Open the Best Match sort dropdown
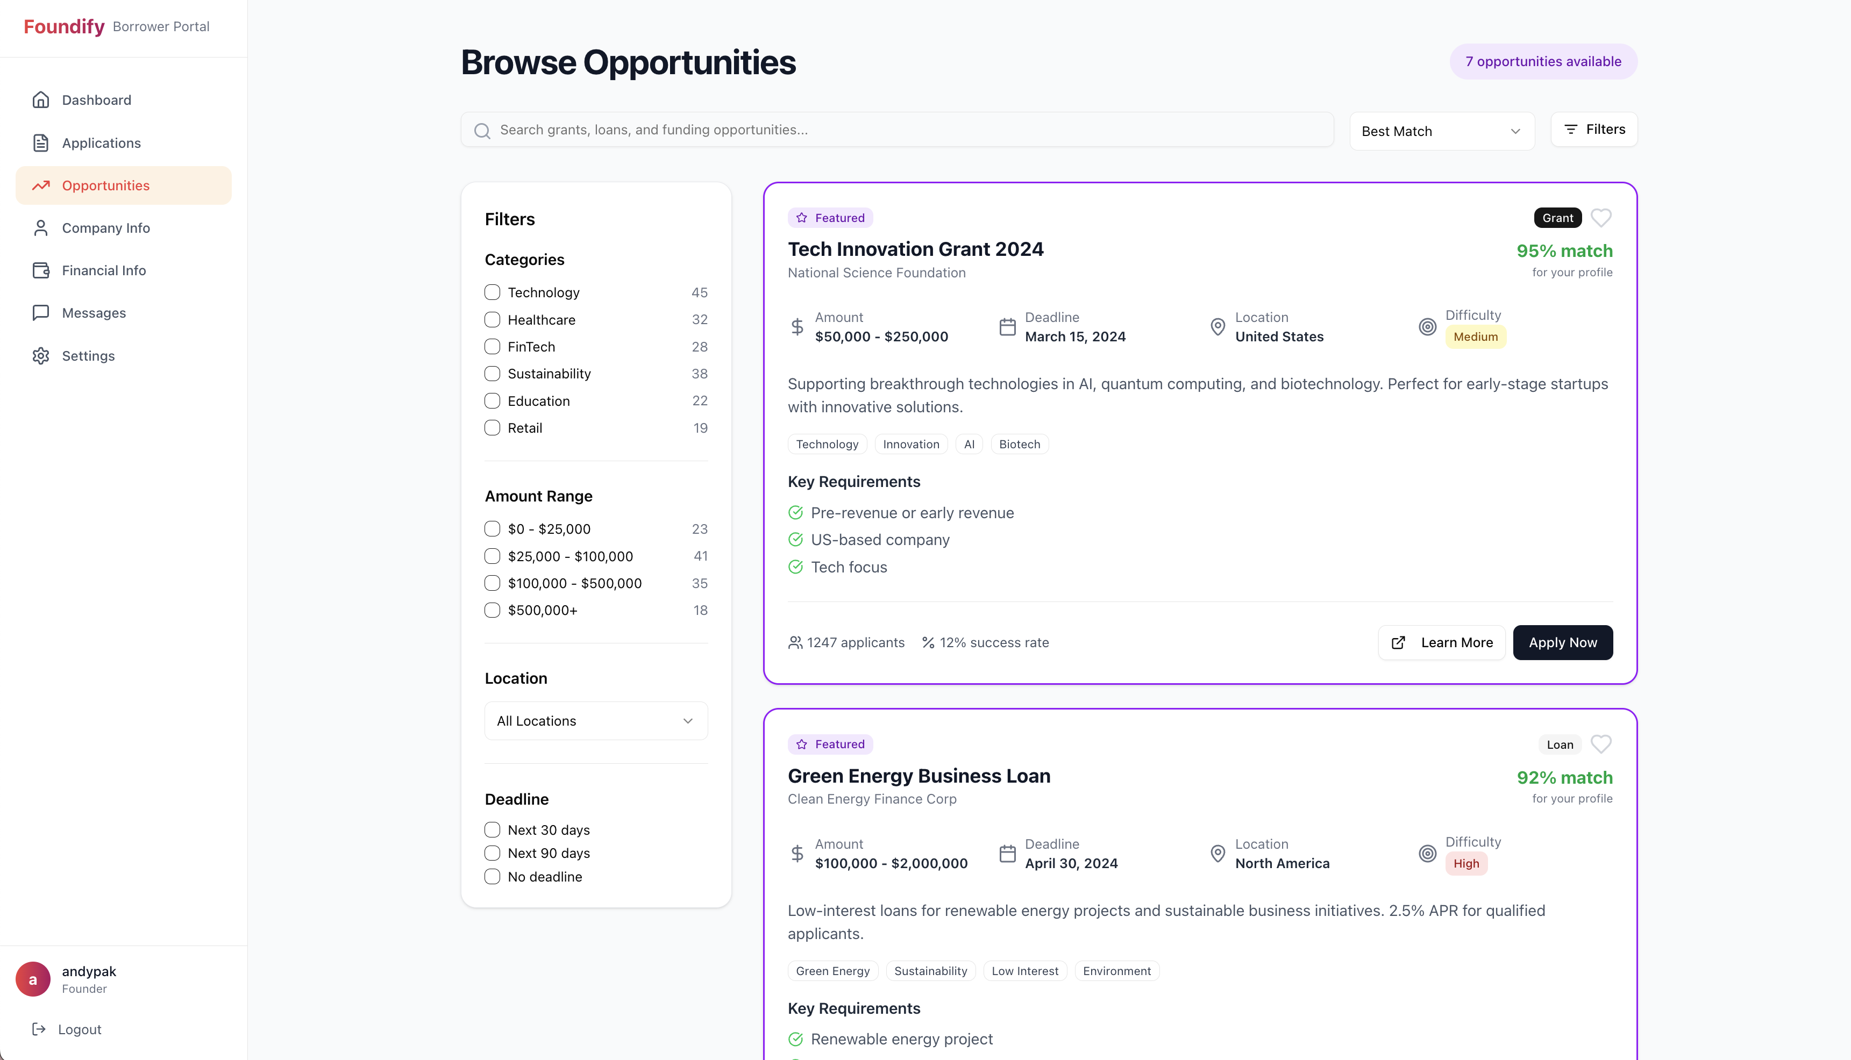 click(1441, 131)
